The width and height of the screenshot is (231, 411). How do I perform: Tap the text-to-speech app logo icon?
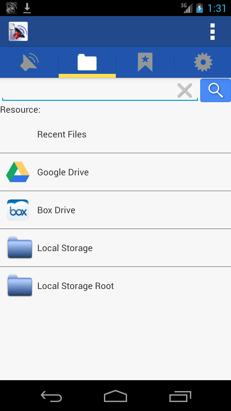(x=18, y=31)
